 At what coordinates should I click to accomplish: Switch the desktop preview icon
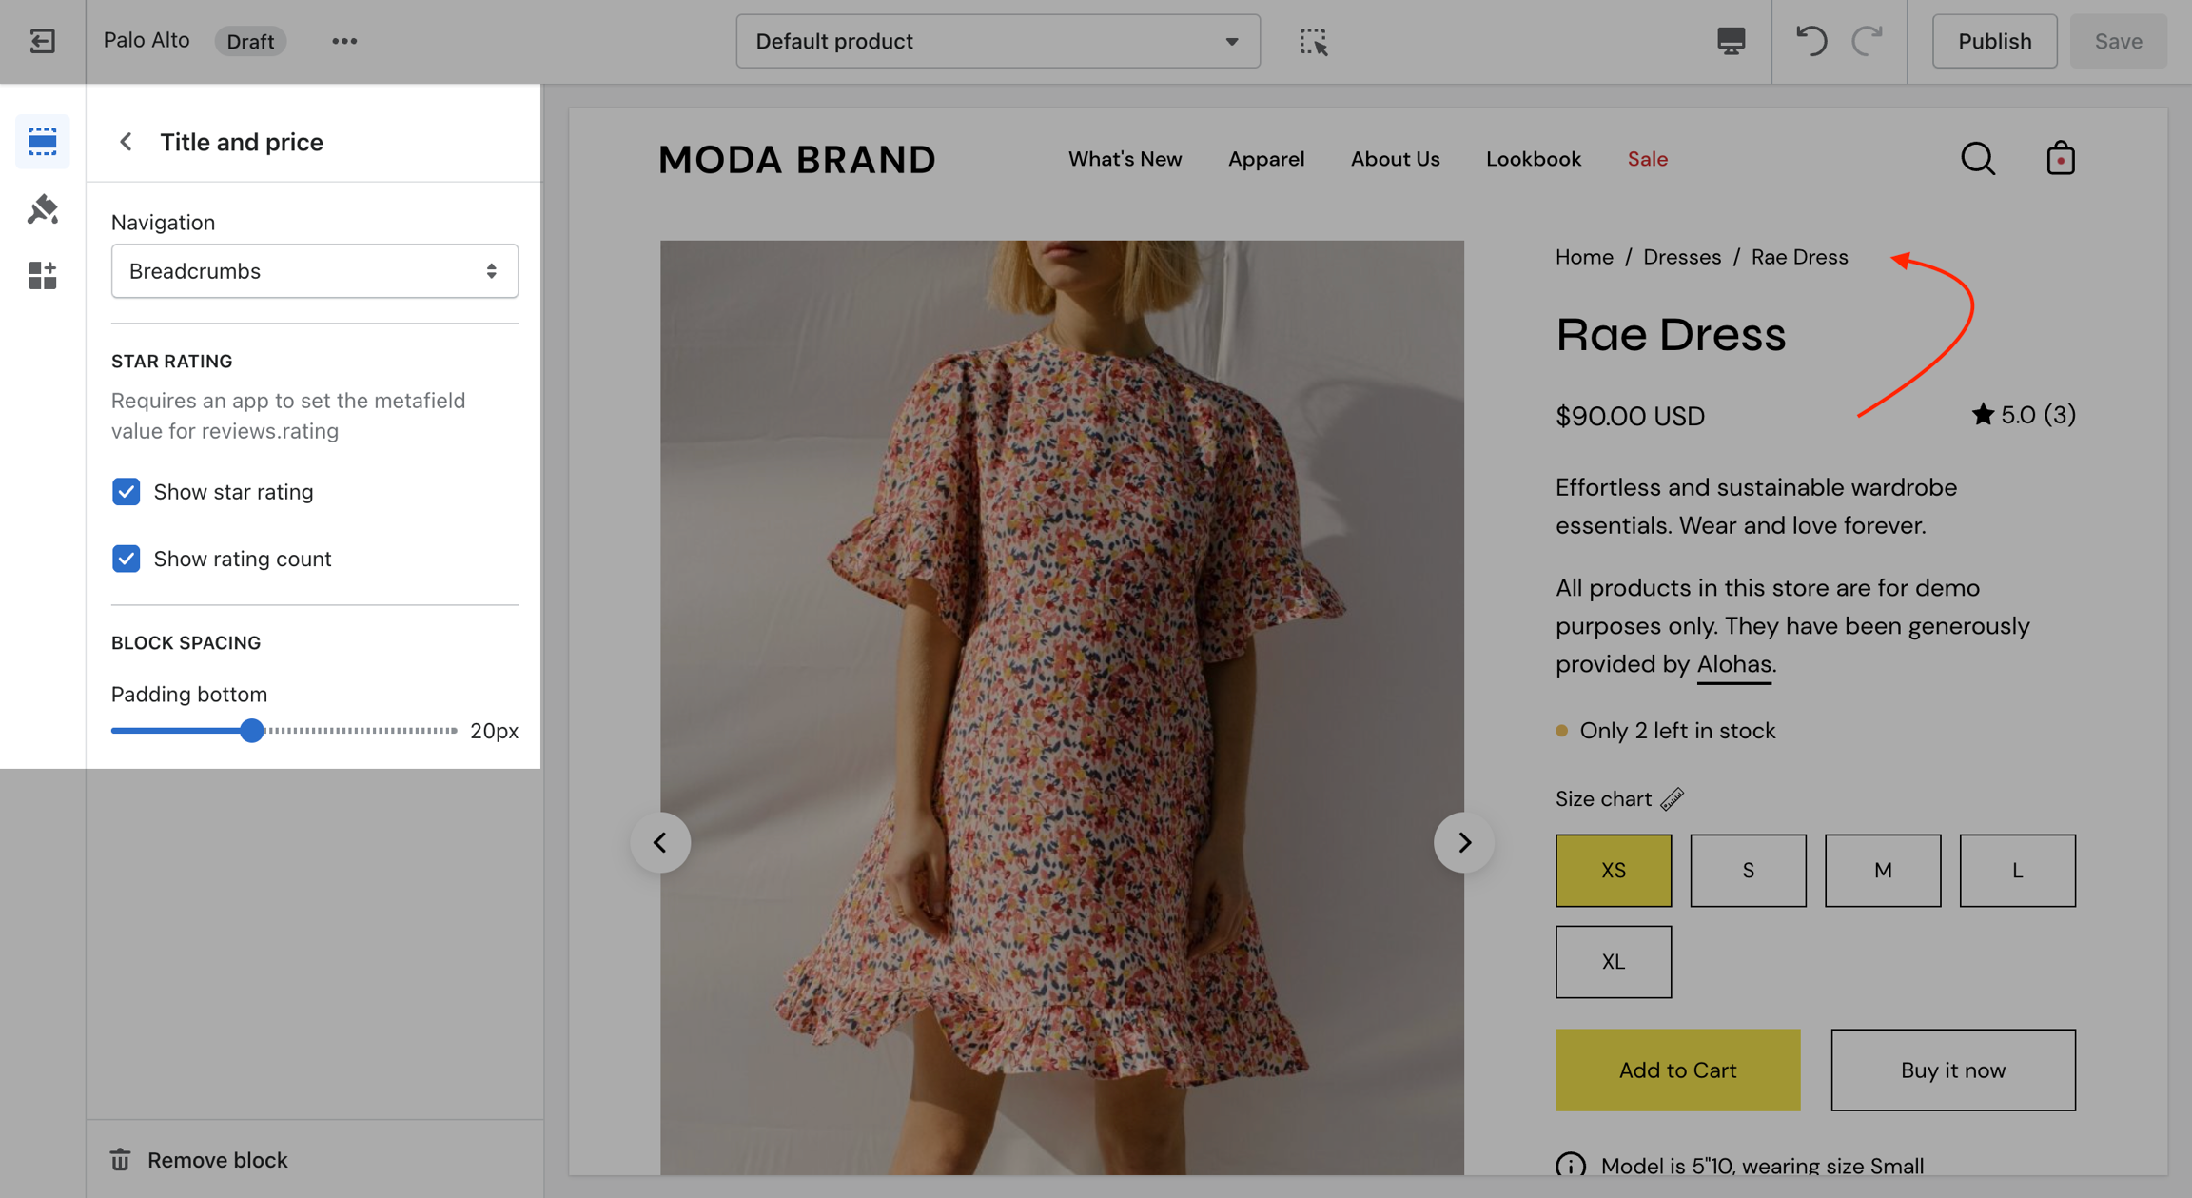pos(1731,41)
